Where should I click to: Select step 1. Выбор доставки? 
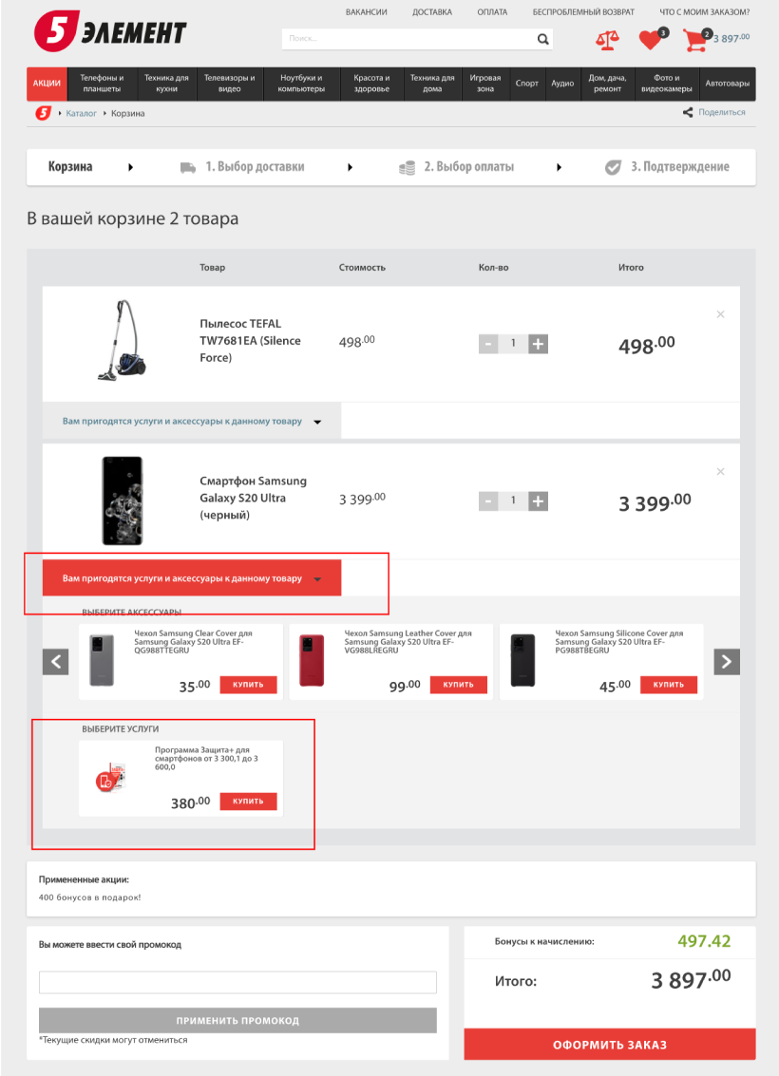[255, 167]
